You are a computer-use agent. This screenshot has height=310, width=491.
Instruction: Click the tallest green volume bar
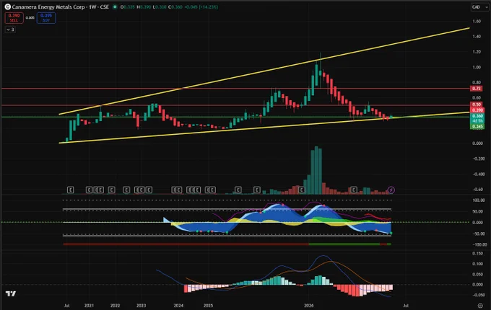pyautogui.click(x=316, y=170)
